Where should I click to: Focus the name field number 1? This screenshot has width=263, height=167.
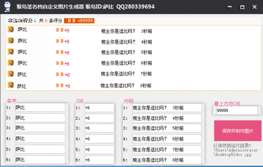pos(40,107)
